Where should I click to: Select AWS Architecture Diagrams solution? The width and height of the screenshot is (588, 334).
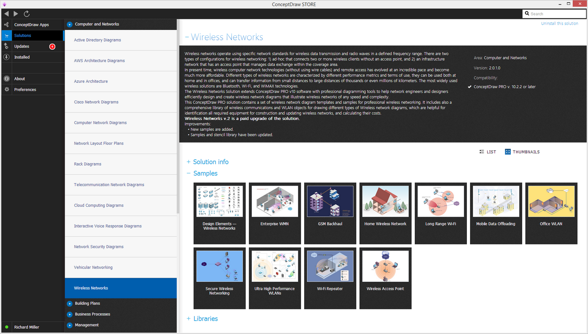click(121, 61)
